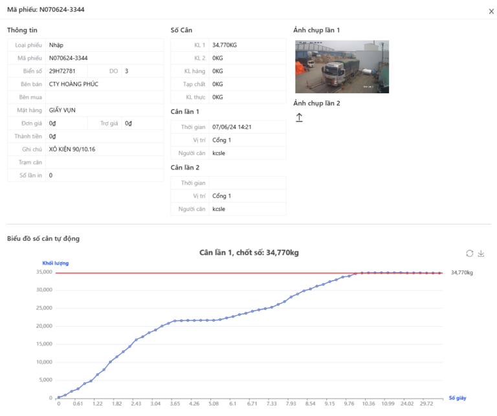Click the Cân lần 1 Thời gian field
497x416 pixels.
click(x=247, y=127)
